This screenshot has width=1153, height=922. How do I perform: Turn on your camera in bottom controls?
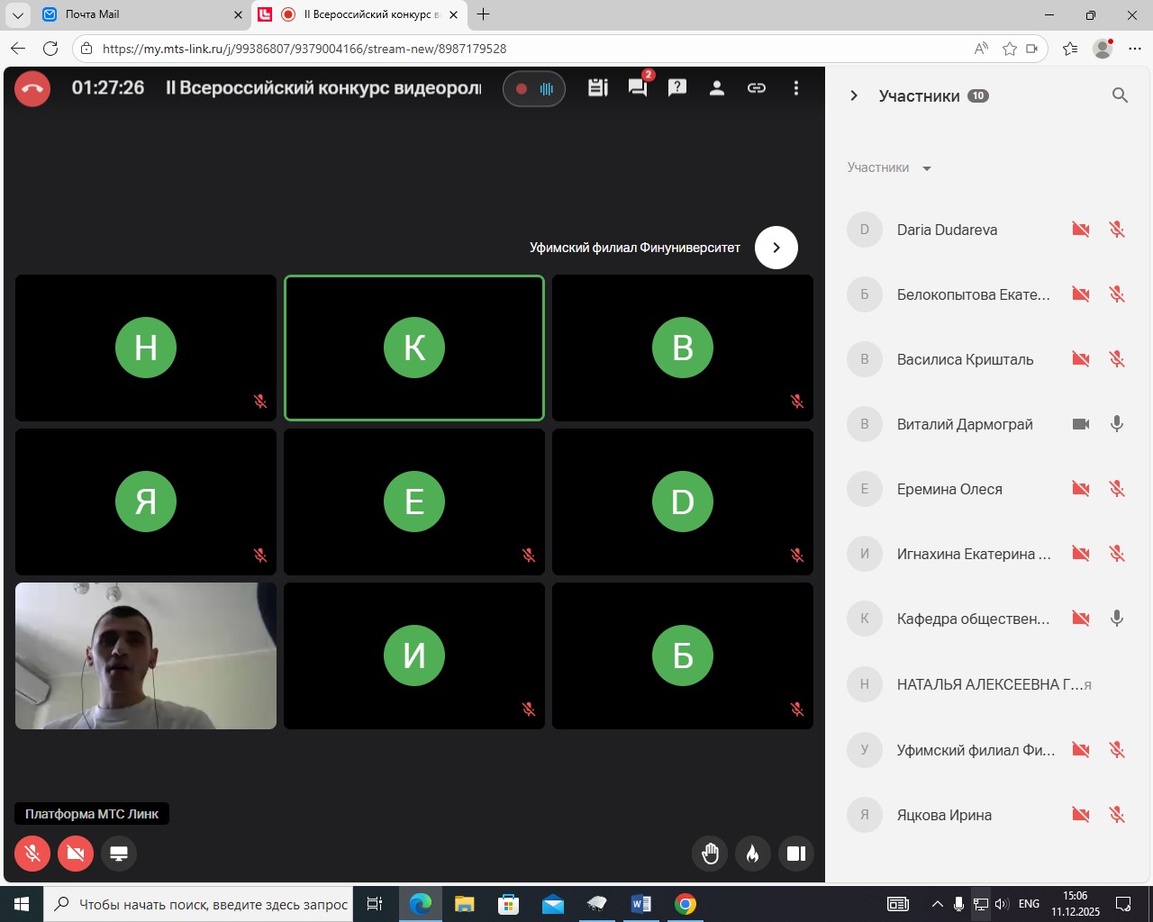click(76, 853)
